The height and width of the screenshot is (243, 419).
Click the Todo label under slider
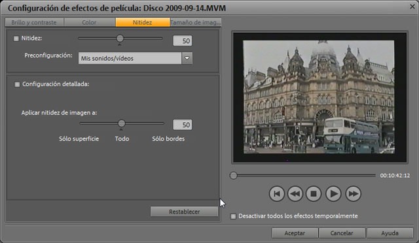122,138
